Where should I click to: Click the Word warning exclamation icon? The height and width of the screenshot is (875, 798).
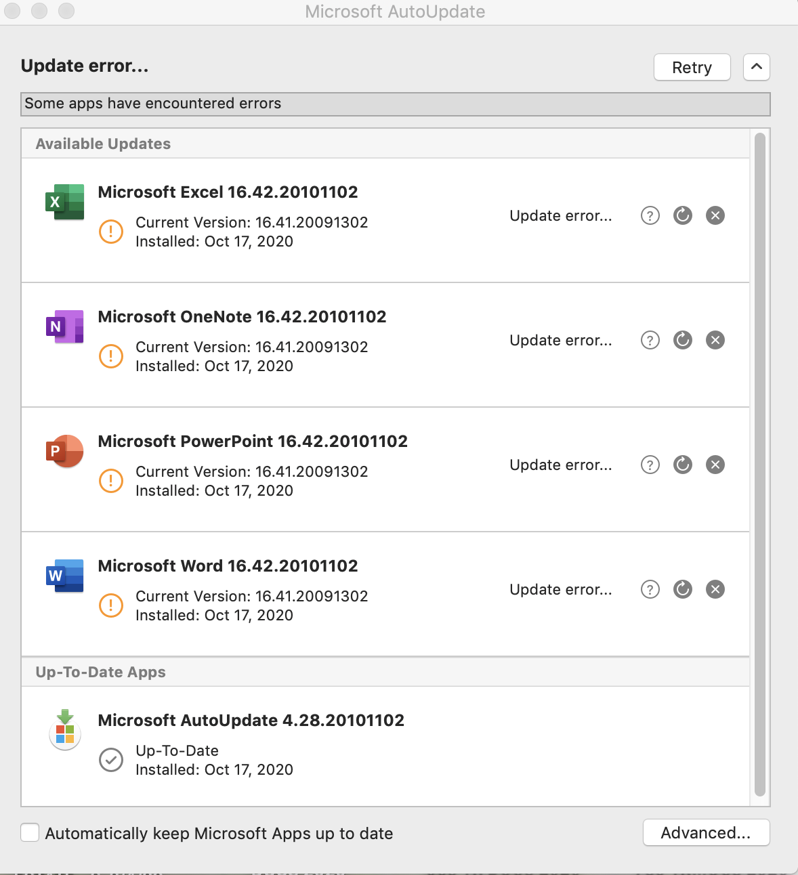point(111,605)
